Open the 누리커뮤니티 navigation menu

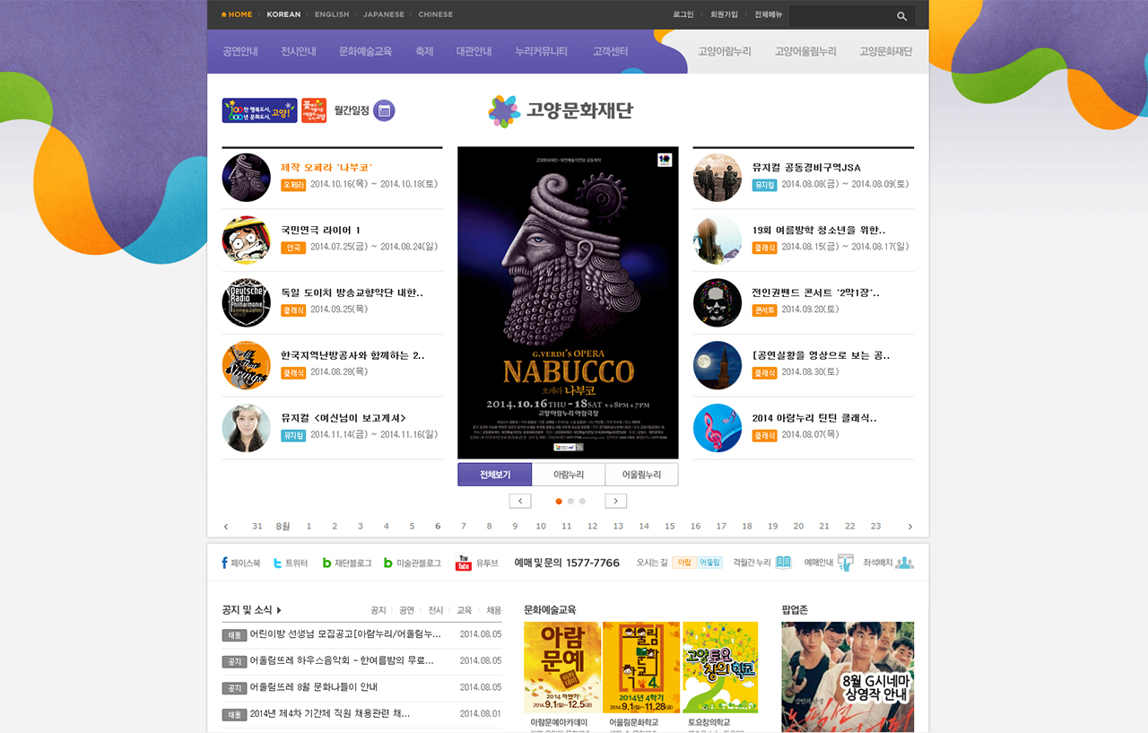[x=542, y=51]
